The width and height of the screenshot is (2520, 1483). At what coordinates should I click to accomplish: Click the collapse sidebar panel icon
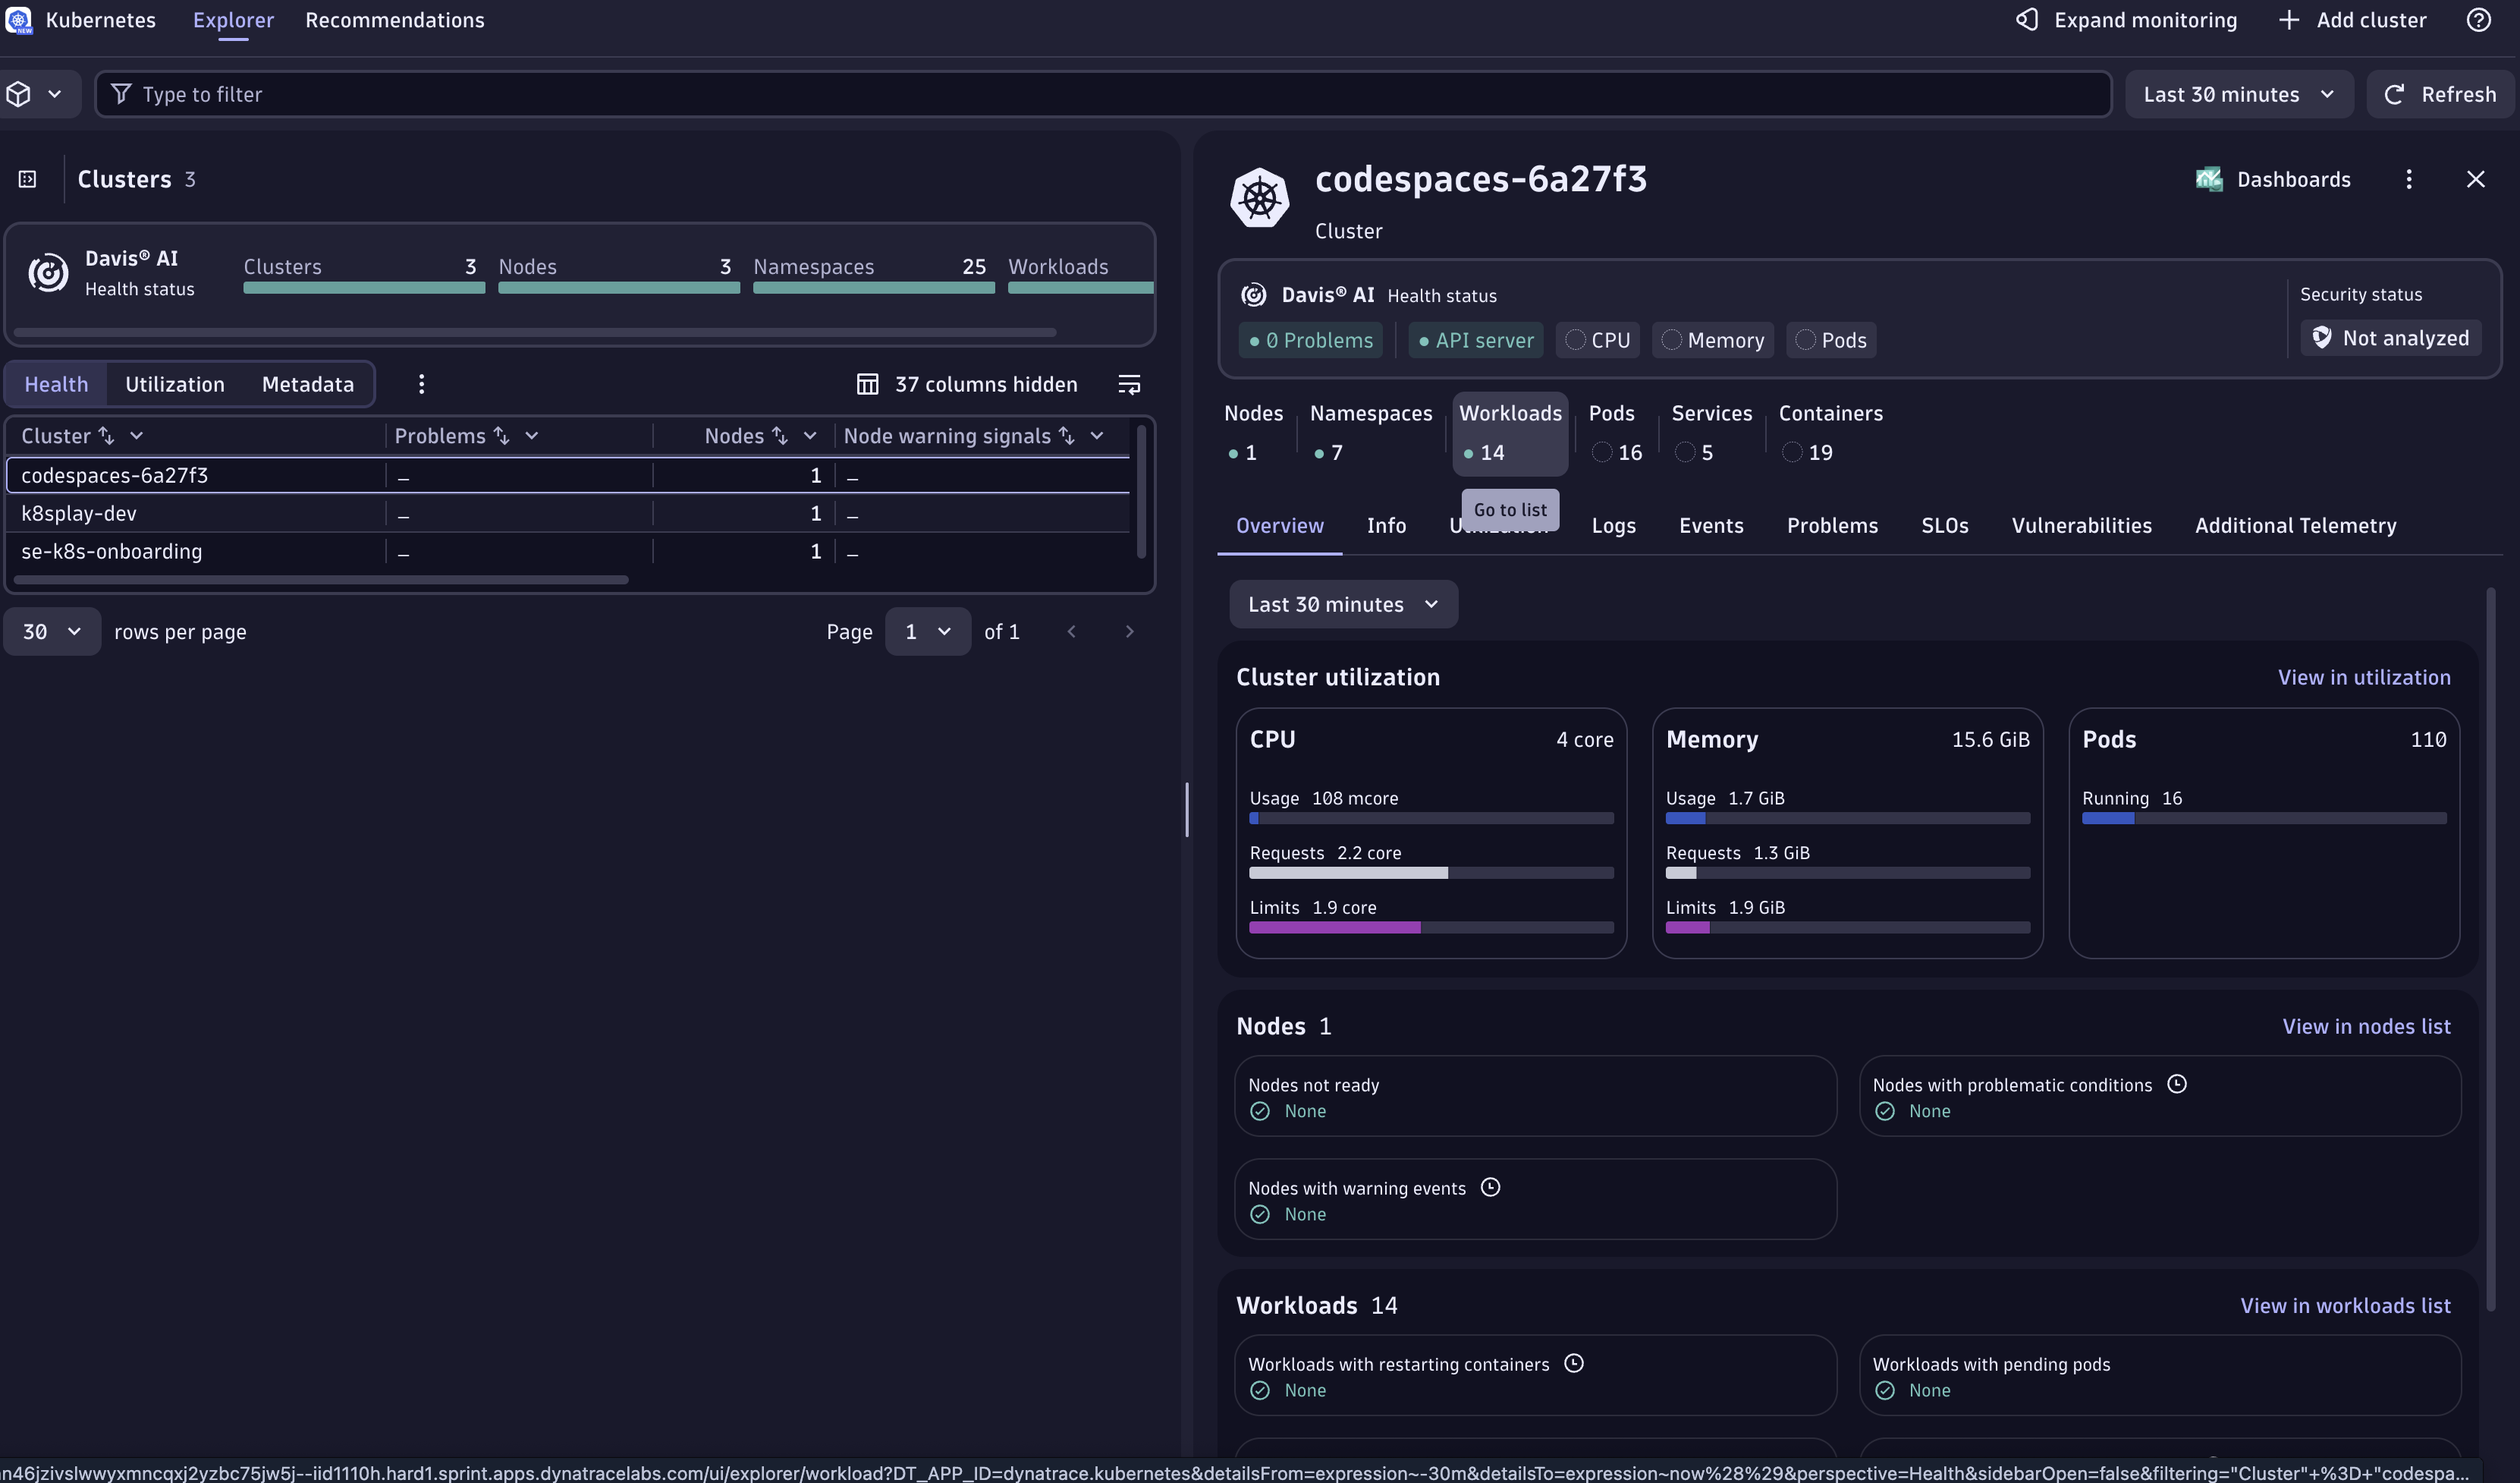(x=28, y=179)
